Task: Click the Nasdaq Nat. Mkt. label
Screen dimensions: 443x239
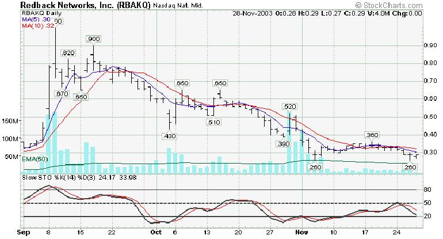Action: click(178, 5)
